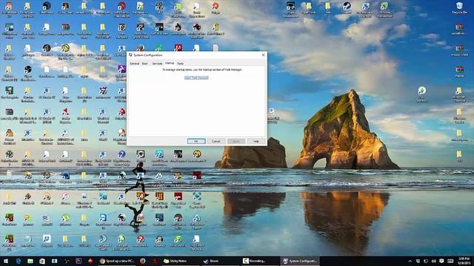Confirm with the OK button
474x266 pixels.
tap(196, 141)
